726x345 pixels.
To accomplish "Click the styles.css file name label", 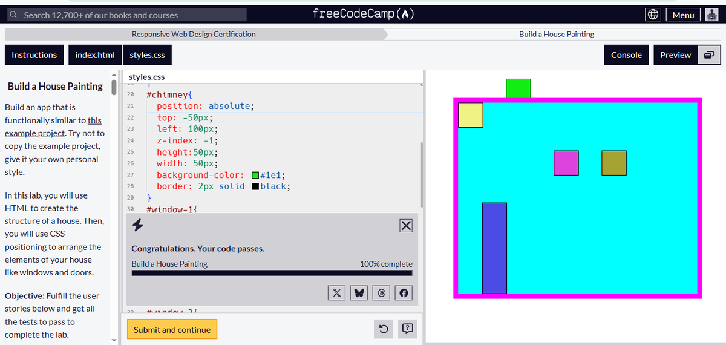I will [146, 77].
